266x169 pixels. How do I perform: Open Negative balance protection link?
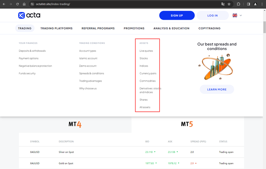36,66
